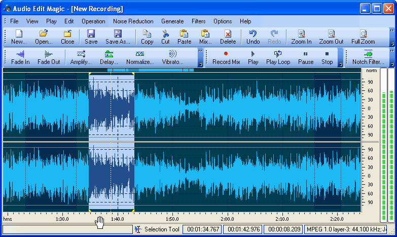
Task: Click the Play Loop button
Action: coord(278,57)
